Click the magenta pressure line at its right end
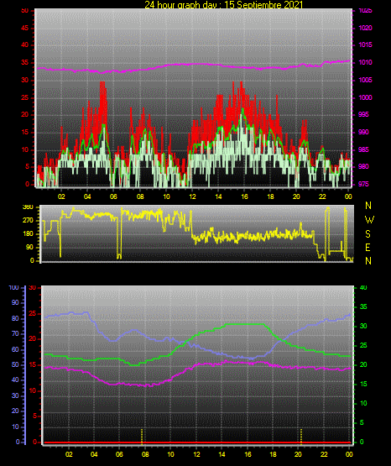Viewport: 391px width, 466px height. coord(348,60)
